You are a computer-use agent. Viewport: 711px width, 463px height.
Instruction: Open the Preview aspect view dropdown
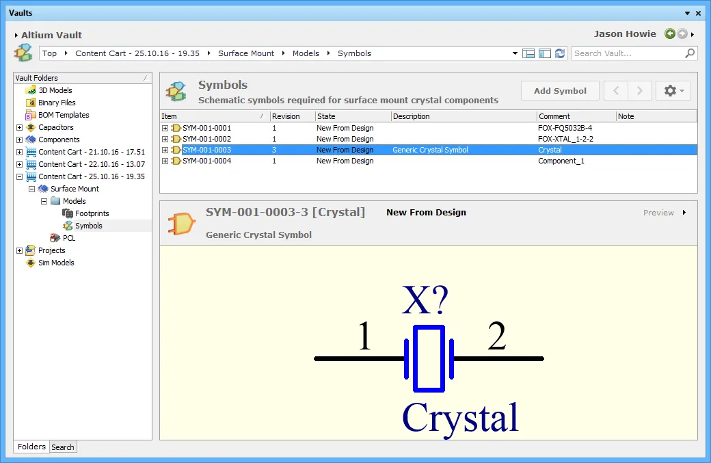click(684, 212)
